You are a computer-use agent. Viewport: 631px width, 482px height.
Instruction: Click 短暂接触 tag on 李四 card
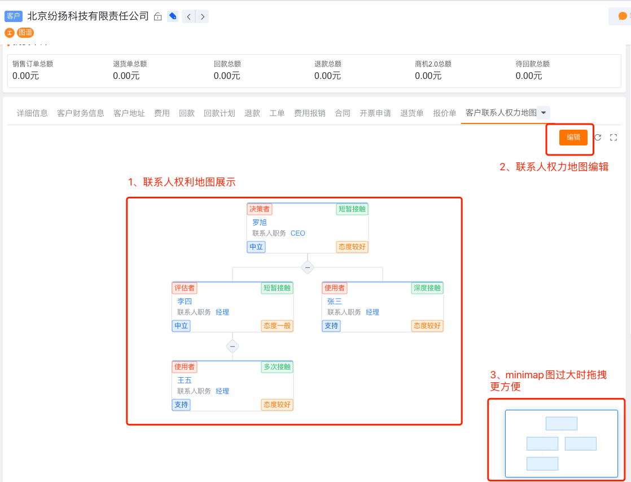(277, 288)
